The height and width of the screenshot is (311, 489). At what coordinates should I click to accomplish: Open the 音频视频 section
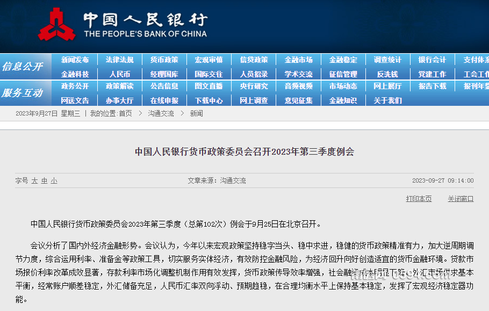[298, 86]
